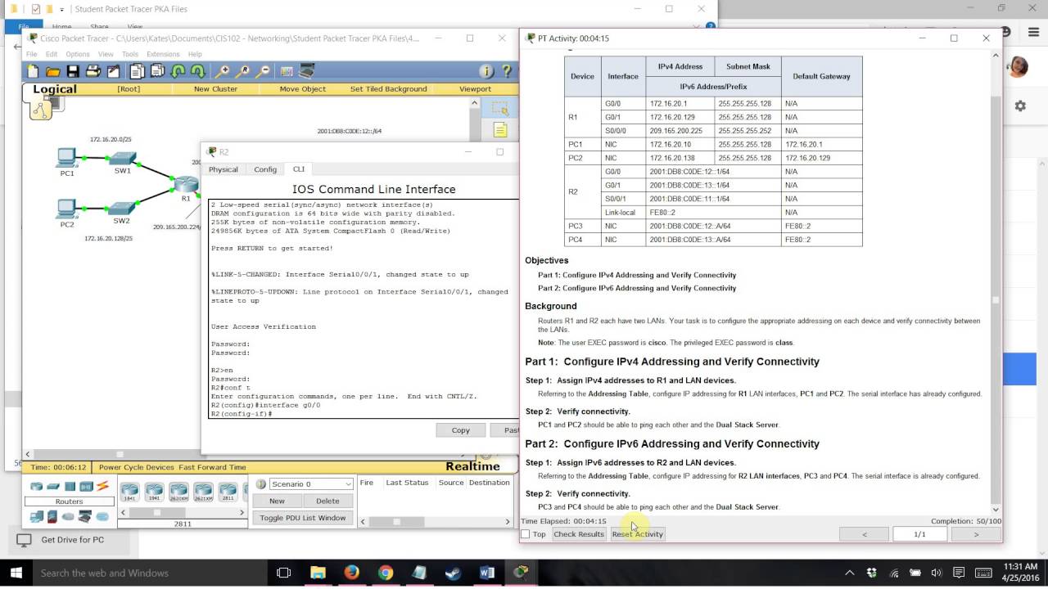Click the Windows search box
This screenshot has height=589, width=1048.
coord(149,573)
